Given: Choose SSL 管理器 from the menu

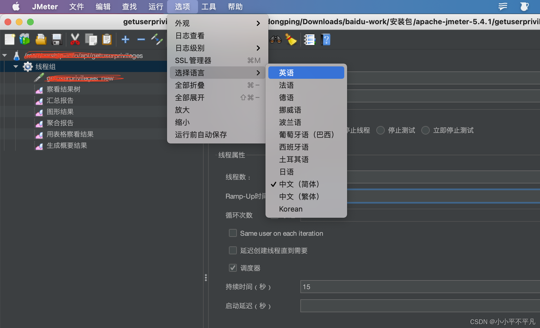Looking at the screenshot, I should pos(218,60).
